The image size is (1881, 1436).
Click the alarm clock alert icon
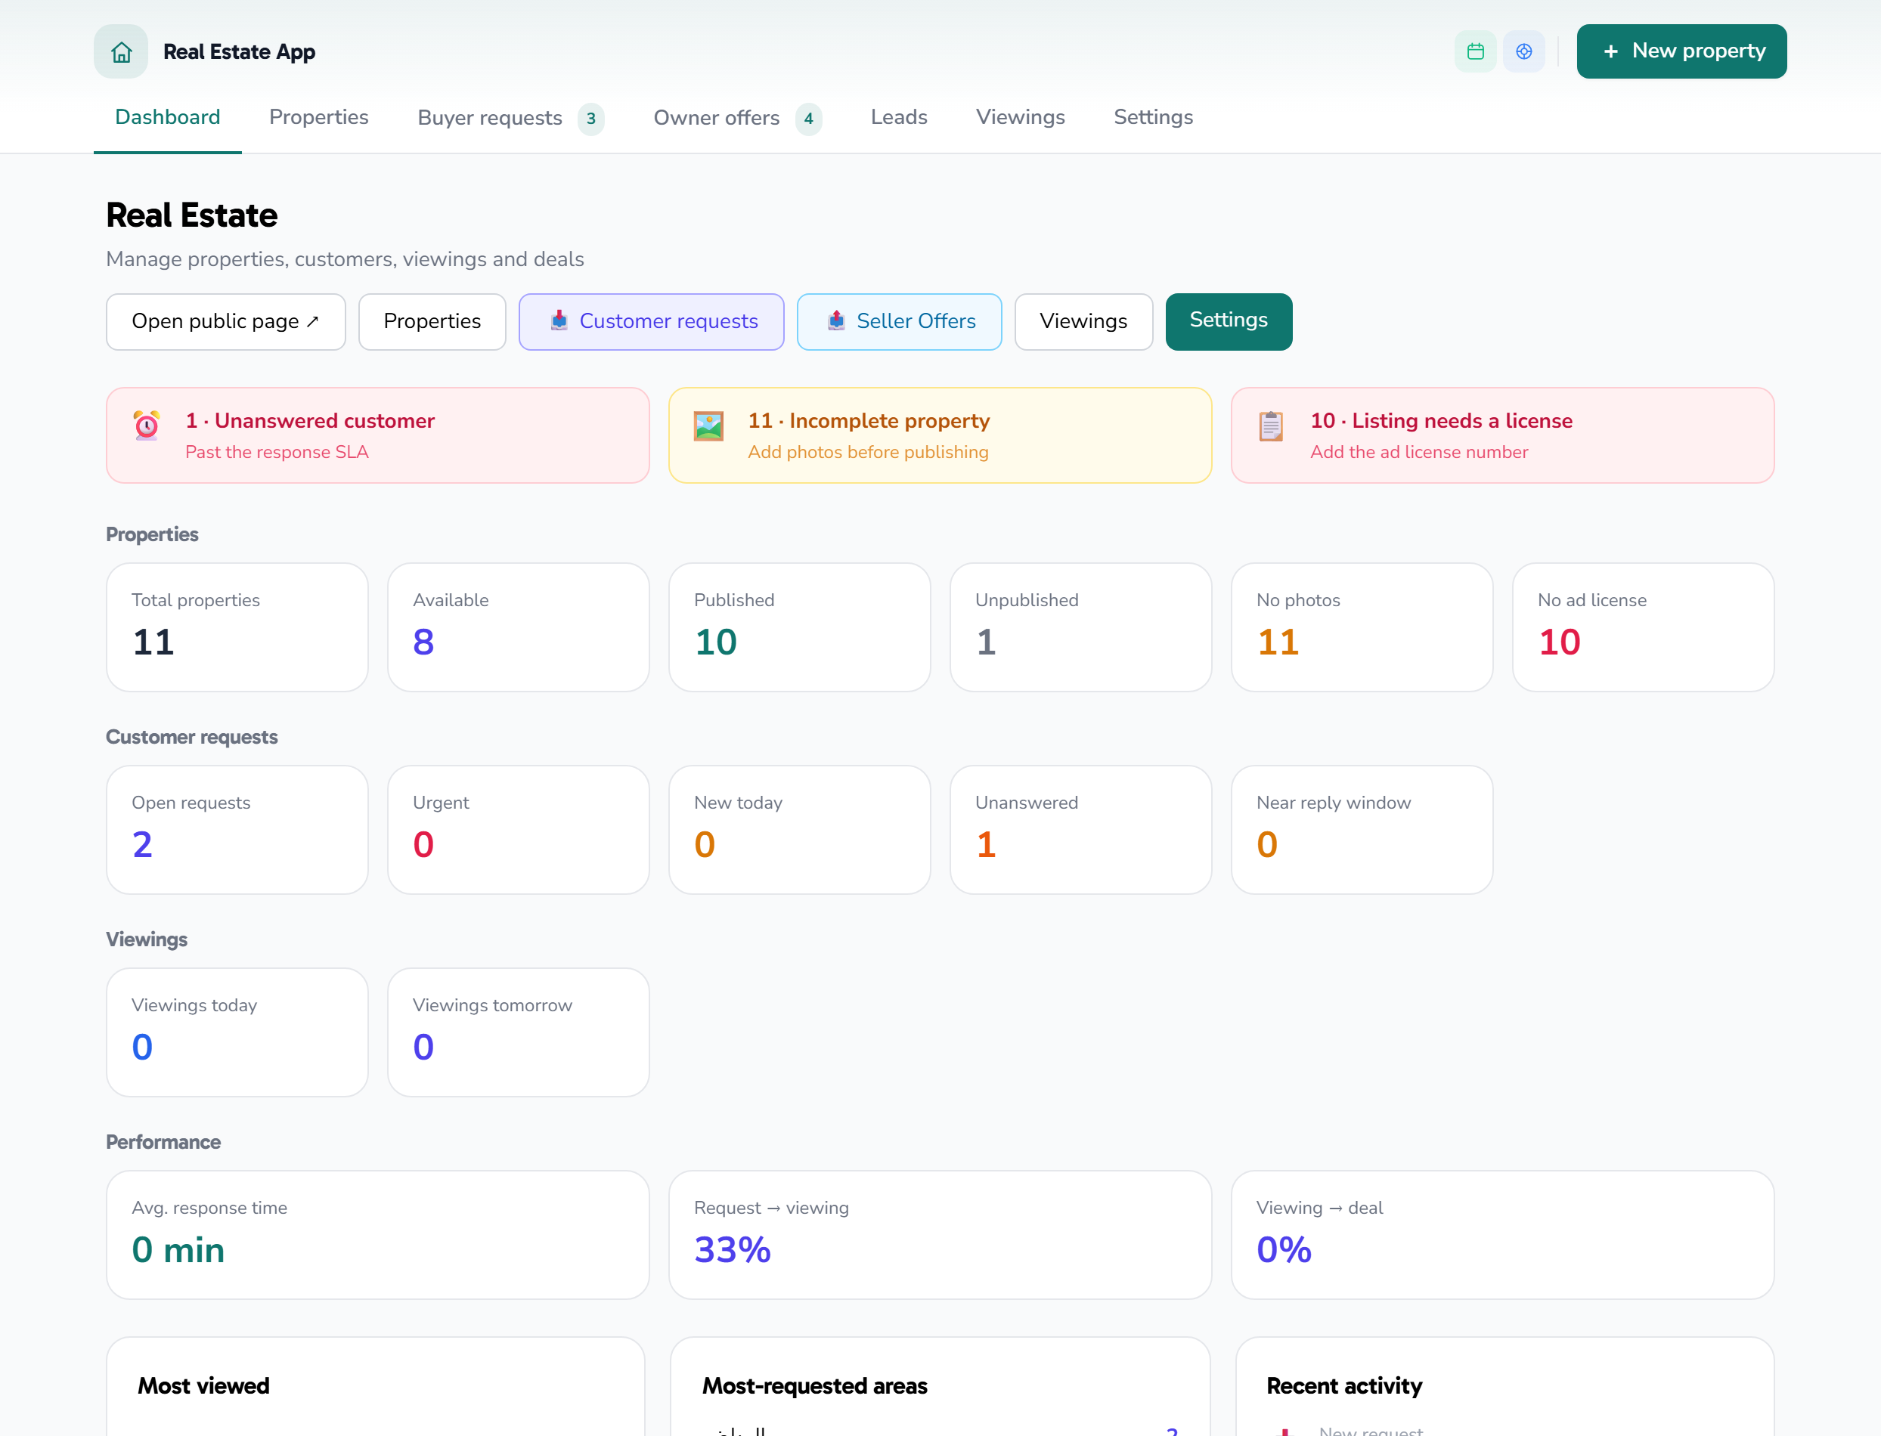(146, 425)
